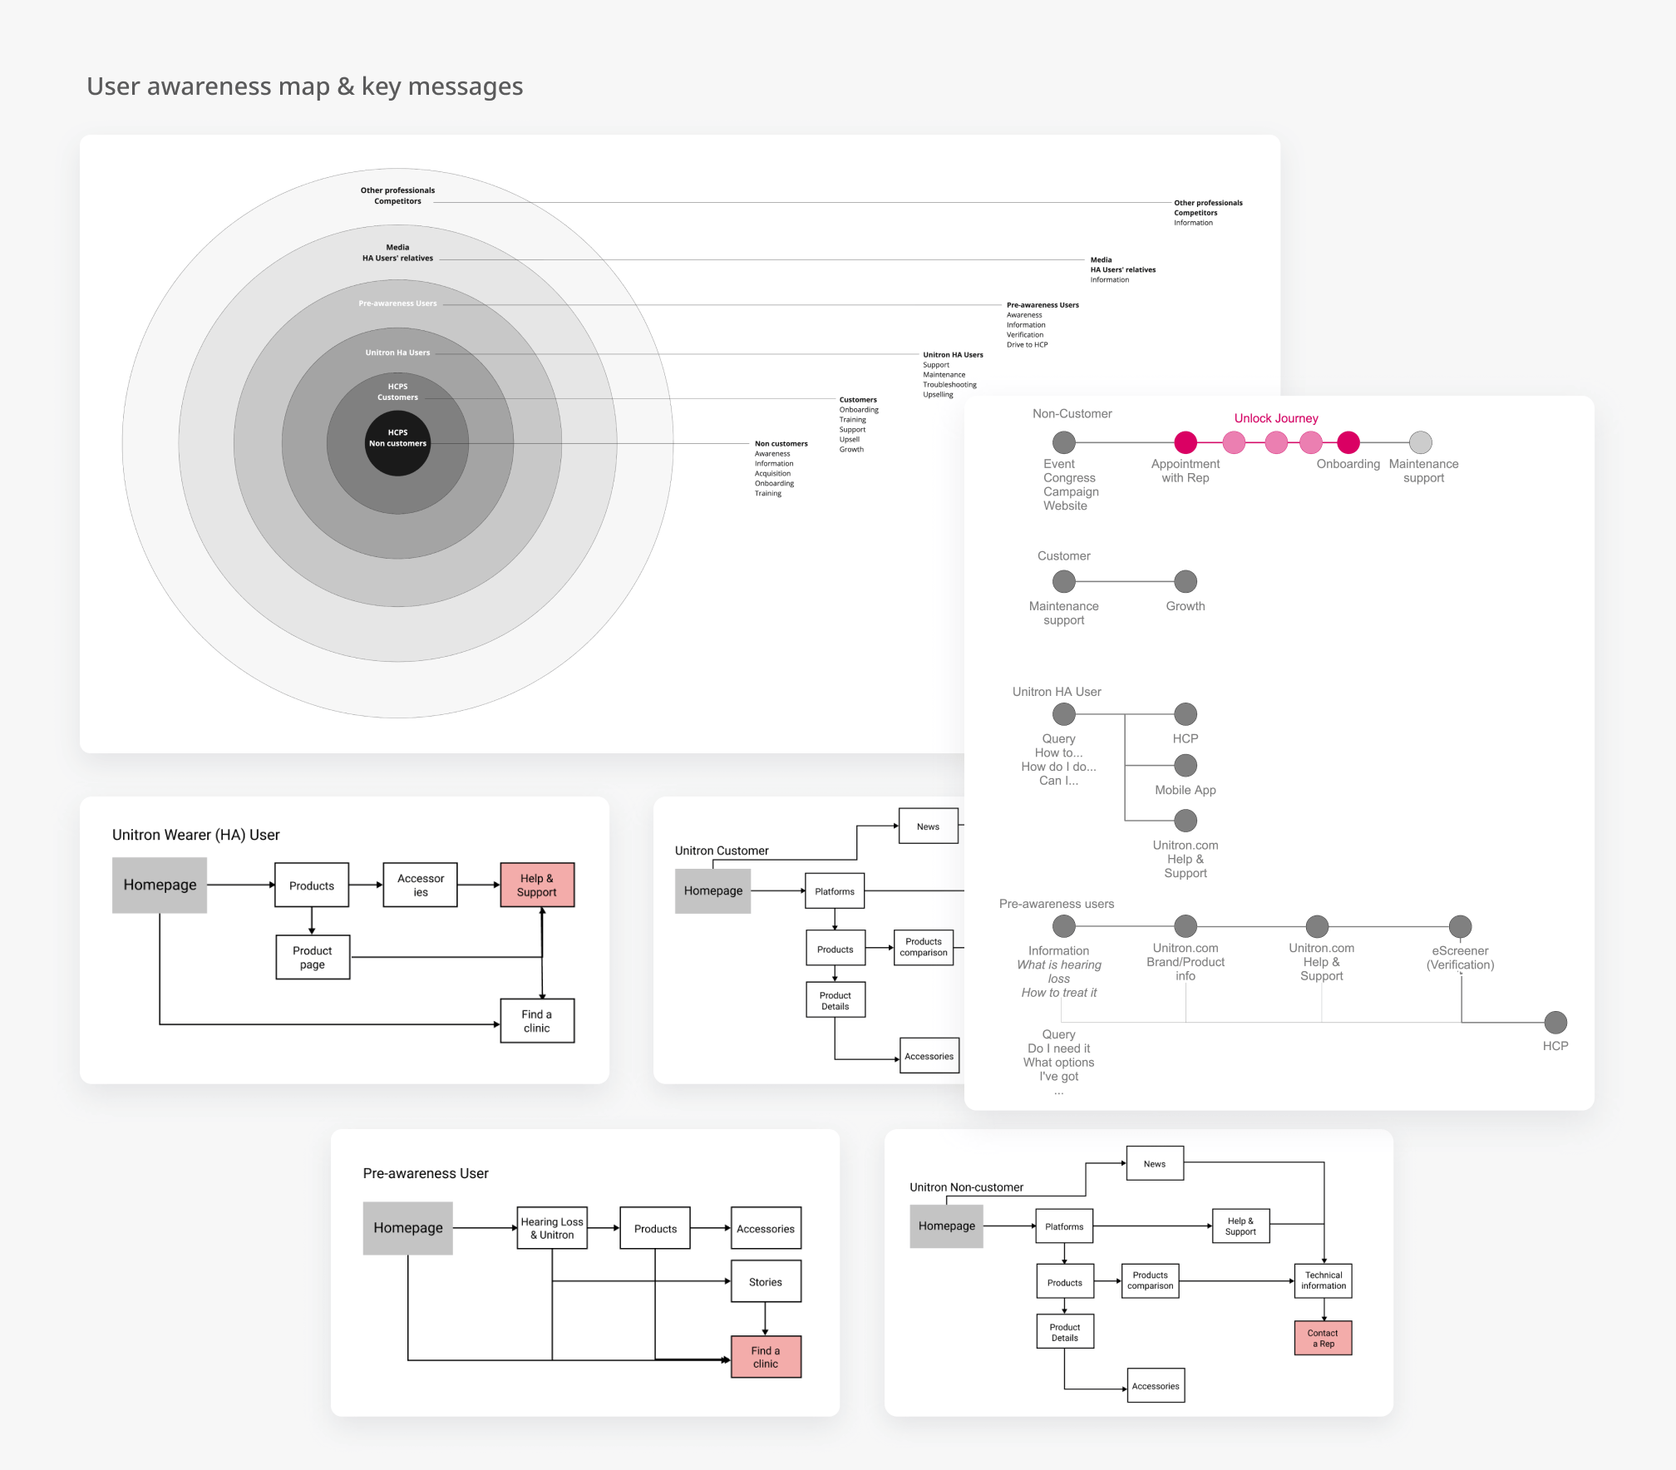
Task: Select the News box in Unitron Customer flow
Action: point(929,826)
